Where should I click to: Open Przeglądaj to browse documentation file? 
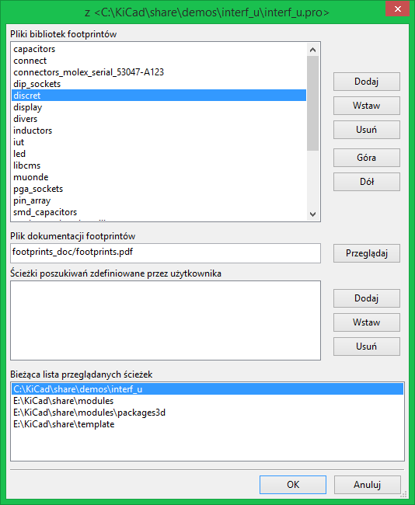(x=367, y=253)
